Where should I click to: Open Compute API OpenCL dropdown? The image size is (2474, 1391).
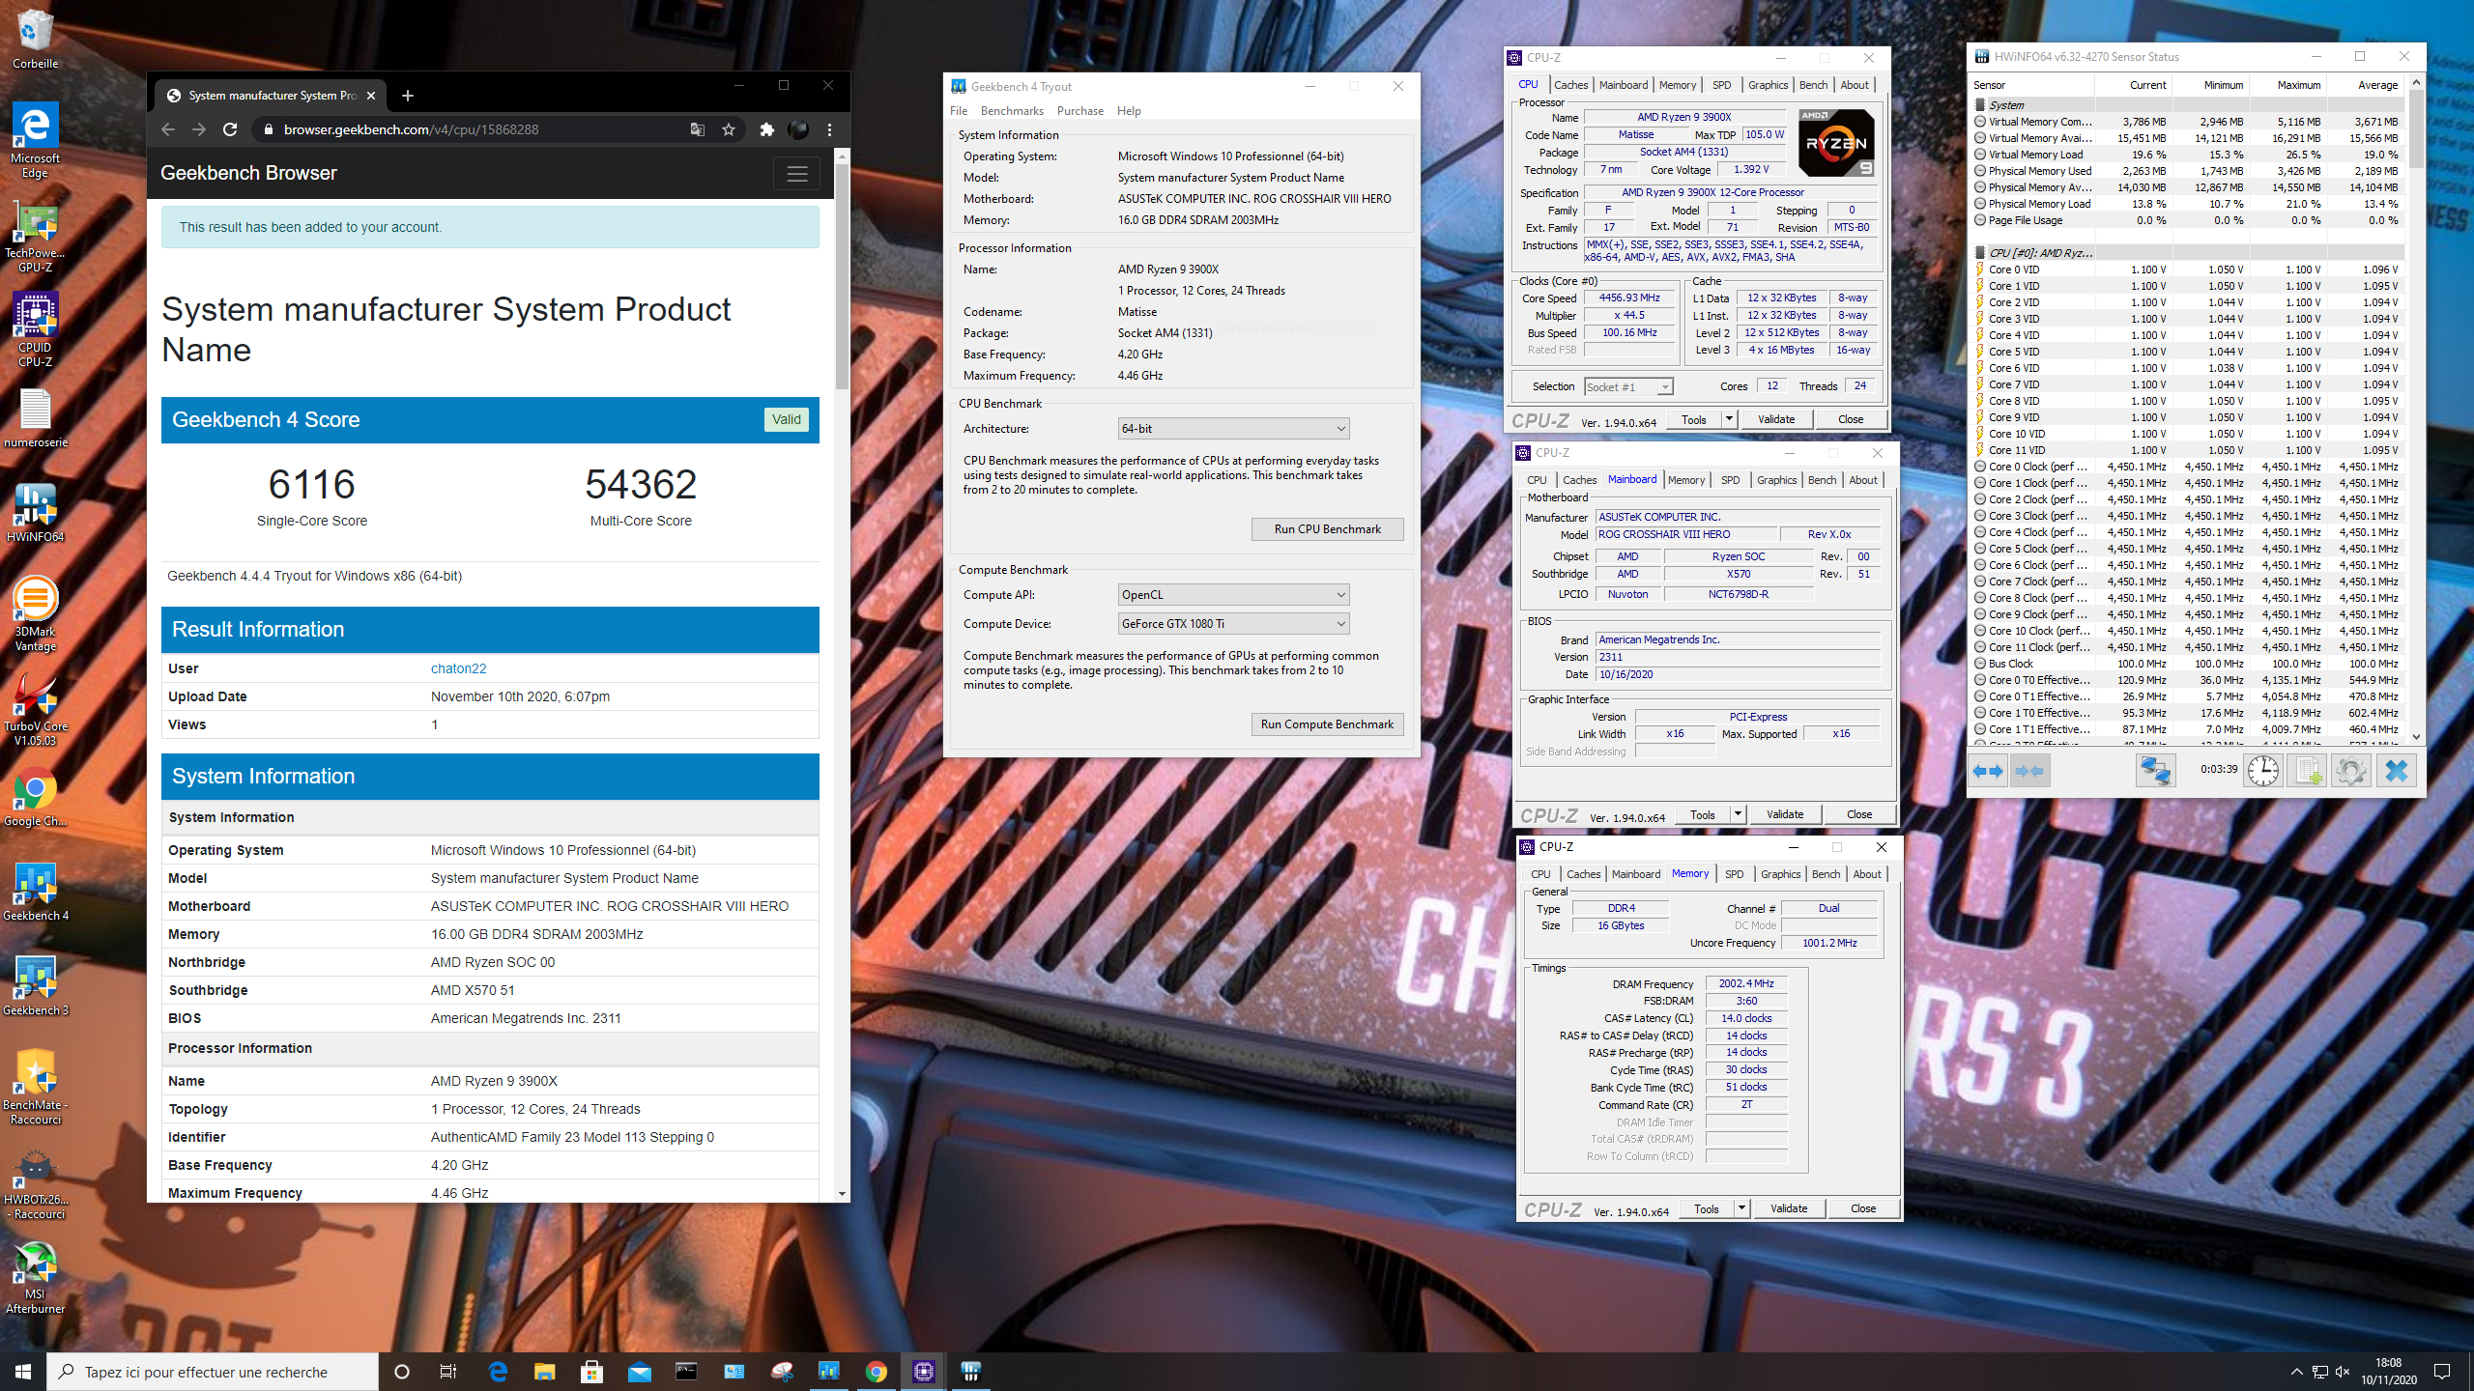click(x=1233, y=595)
